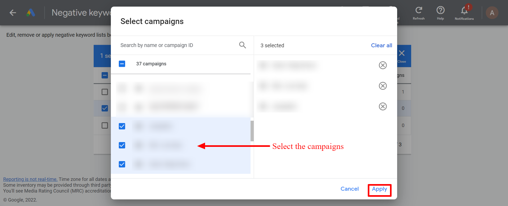
Task: Click the search magnifier icon
Action: [x=242, y=45]
